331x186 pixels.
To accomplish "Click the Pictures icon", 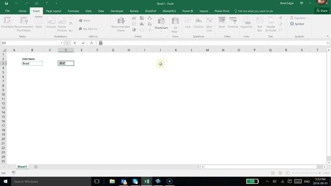I will click(x=51, y=22).
